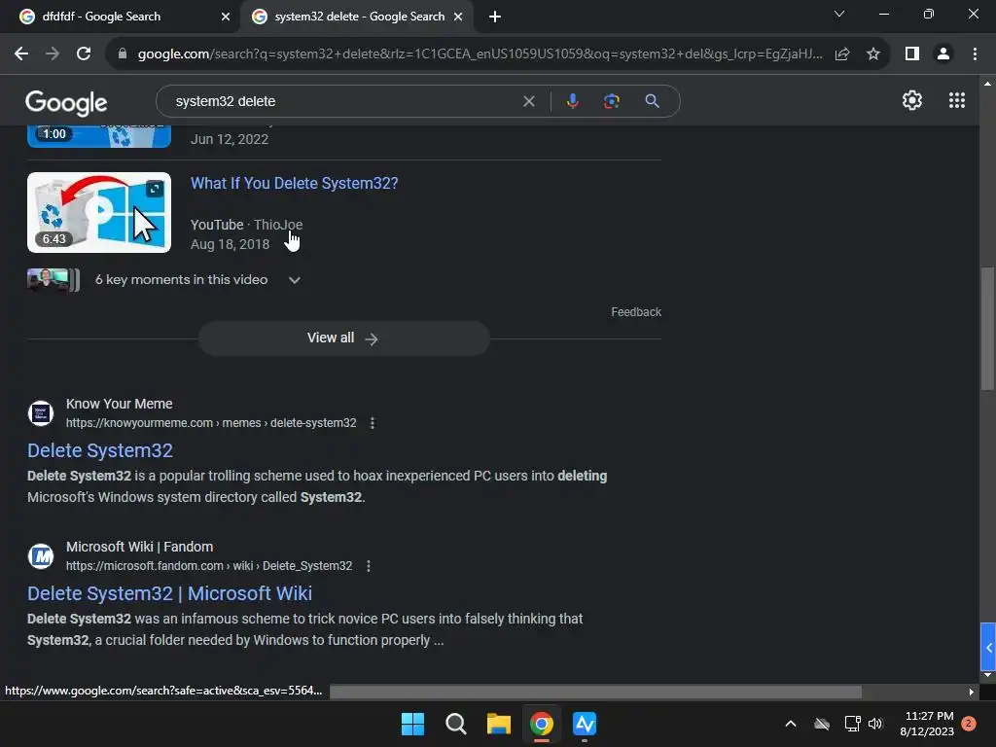996x747 pixels.
Task: Go back to the previous page
Action: [x=21, y=54]
